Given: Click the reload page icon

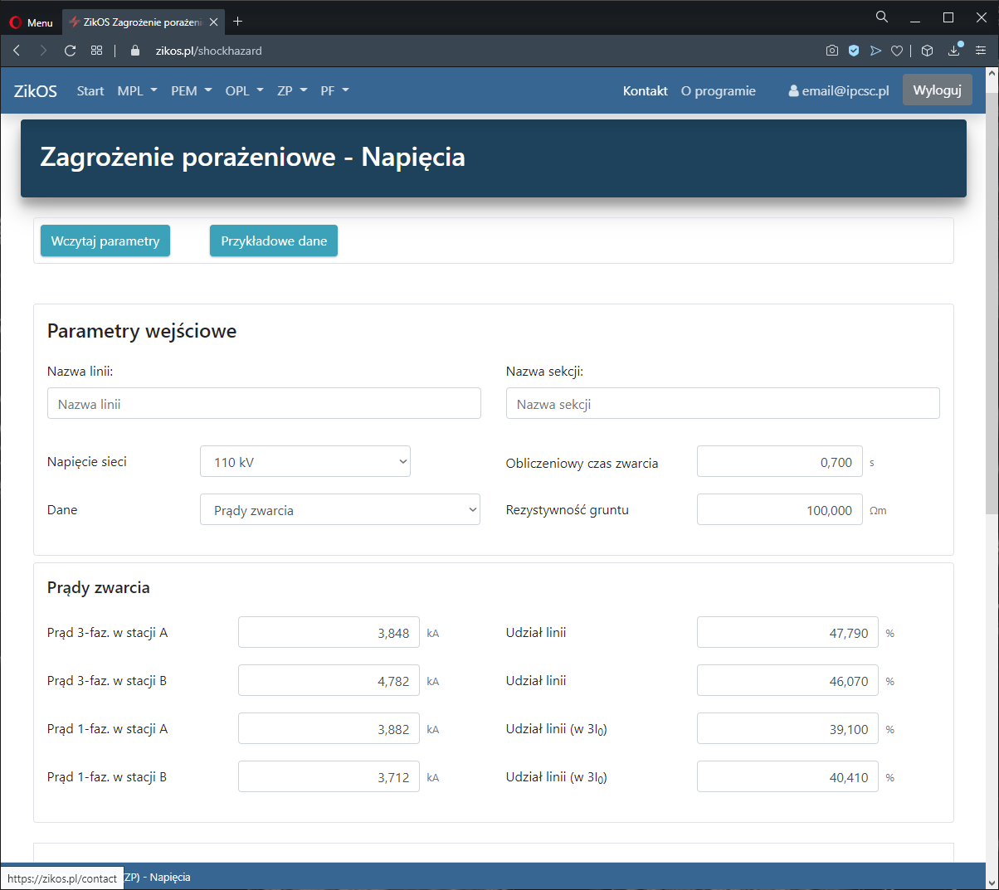Looking at the screenshot, I should [71, 51].
